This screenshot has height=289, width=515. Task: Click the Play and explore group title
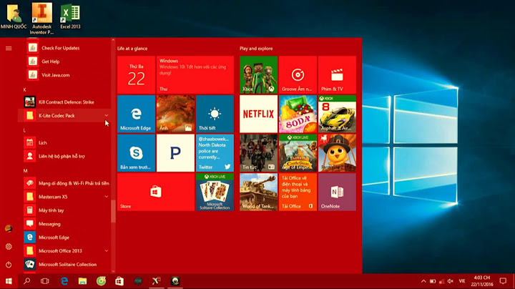pos(256,49)
